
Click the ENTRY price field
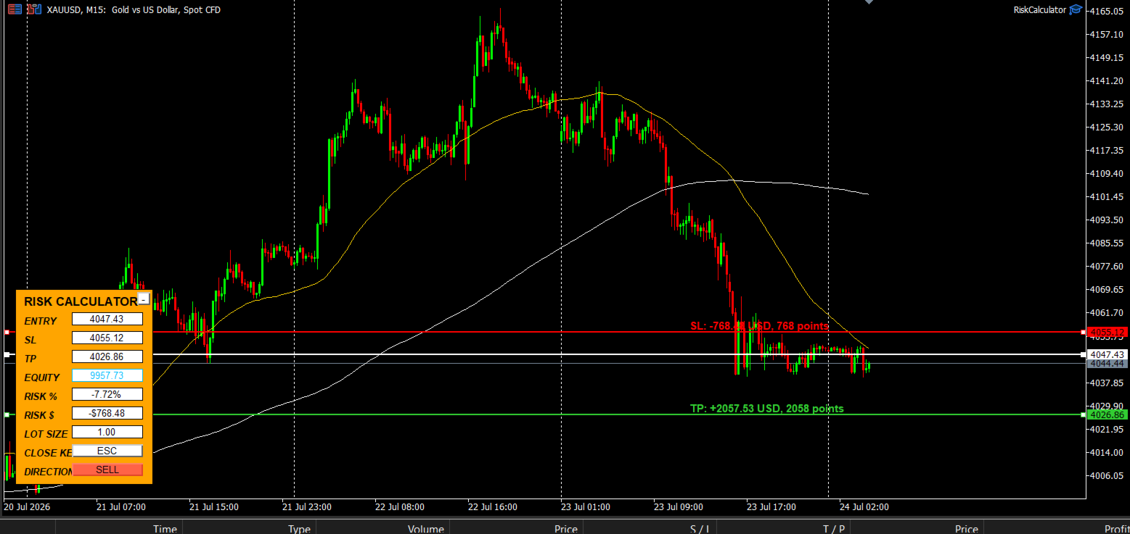click(x=107, y=319)
